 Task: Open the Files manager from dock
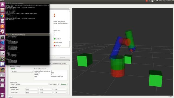pyautogui.click(x=2, y=10)
